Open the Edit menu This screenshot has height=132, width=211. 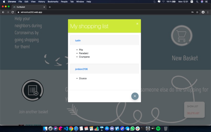(x=26, y=2)
